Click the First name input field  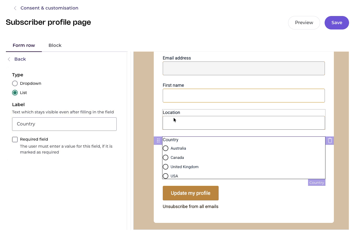point(244,95)
